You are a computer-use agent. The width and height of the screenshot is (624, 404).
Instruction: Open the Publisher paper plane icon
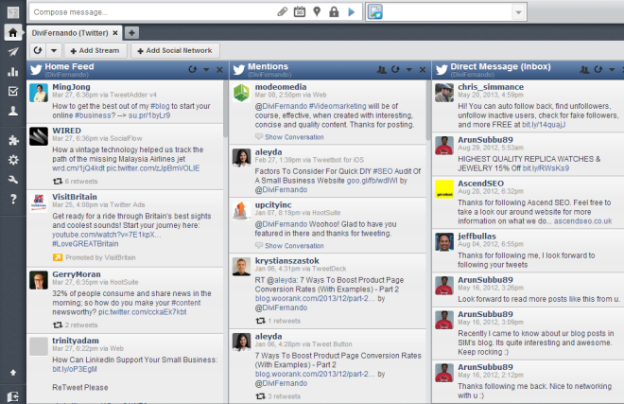coord(13,52)
